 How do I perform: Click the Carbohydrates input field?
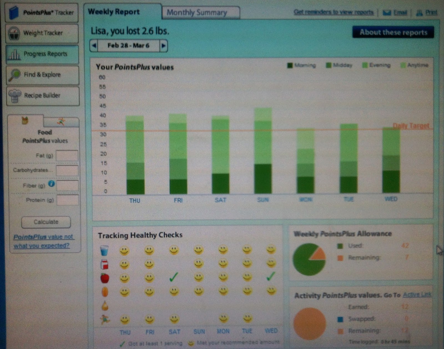pyautogui.click(x=67, y=171)
